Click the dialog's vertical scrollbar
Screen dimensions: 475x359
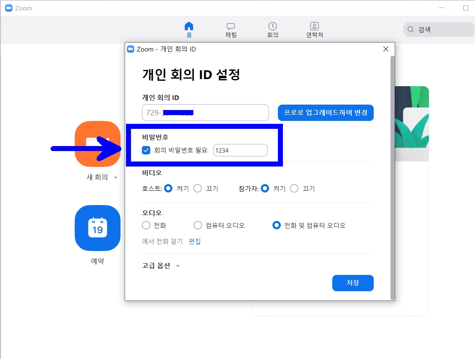(x=392, y=177)
